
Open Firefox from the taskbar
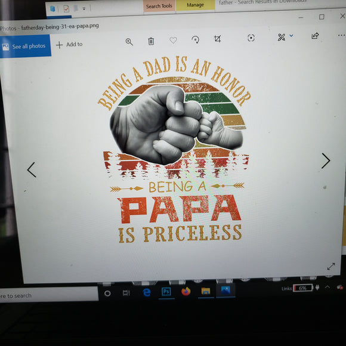tap(186, 291)
